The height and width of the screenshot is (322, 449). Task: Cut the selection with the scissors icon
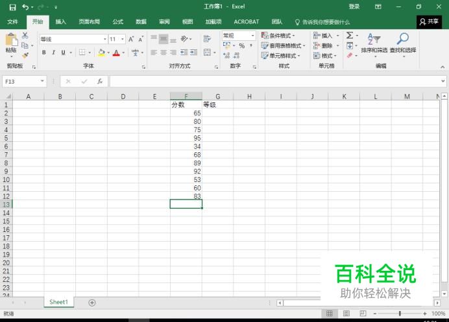click(x=25, y=36)
